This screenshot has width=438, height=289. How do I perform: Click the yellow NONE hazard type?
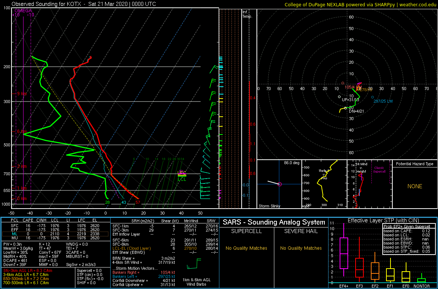click(x=415, y=186)
